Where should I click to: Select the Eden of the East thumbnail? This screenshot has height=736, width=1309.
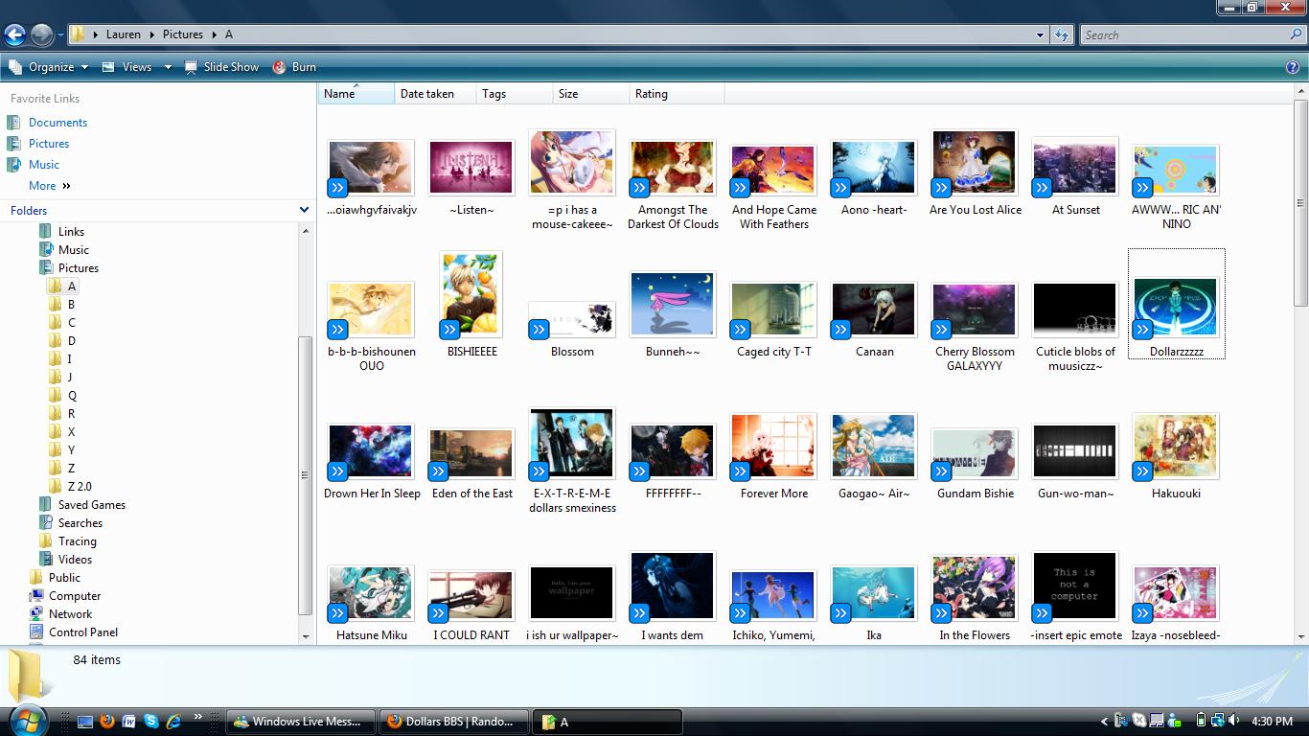[471, 453]
